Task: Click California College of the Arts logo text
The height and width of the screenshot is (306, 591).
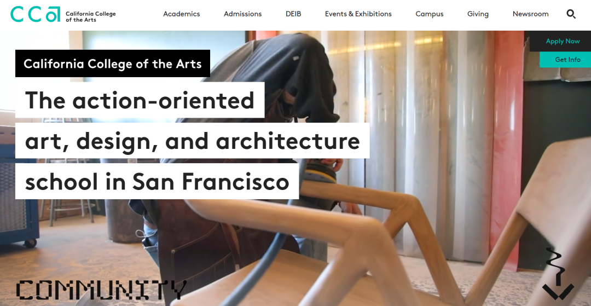Action: (90, 16)
